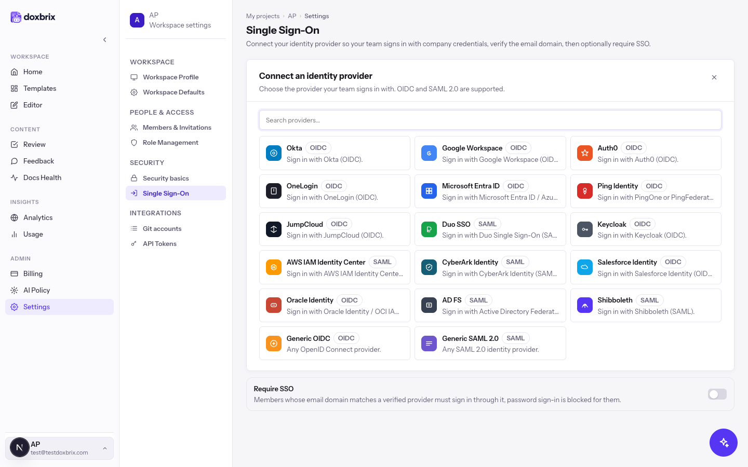Toggle the Require SSO switch

pyautogui.click(x=717, y=394)
